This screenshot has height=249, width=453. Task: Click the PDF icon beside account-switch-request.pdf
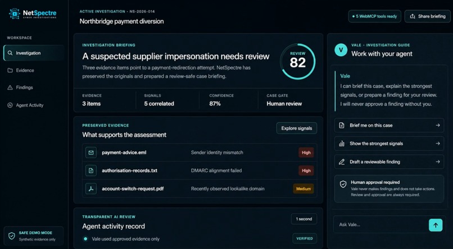point(91,189)
